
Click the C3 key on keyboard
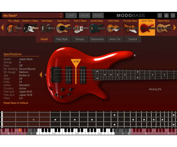pos(77,133)
